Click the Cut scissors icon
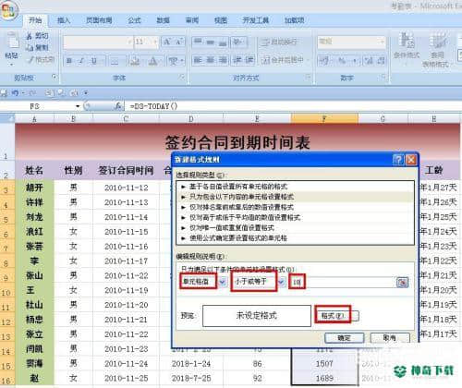The width and height of the screenshot is (462, 388). click(x=30, y=36)
